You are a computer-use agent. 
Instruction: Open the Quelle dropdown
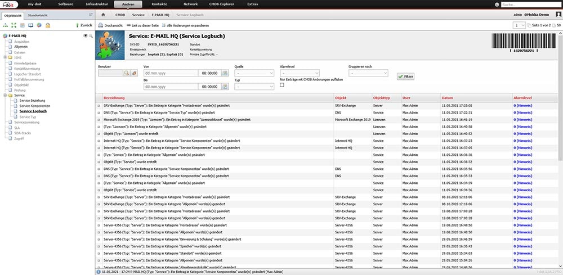[254, 73]
